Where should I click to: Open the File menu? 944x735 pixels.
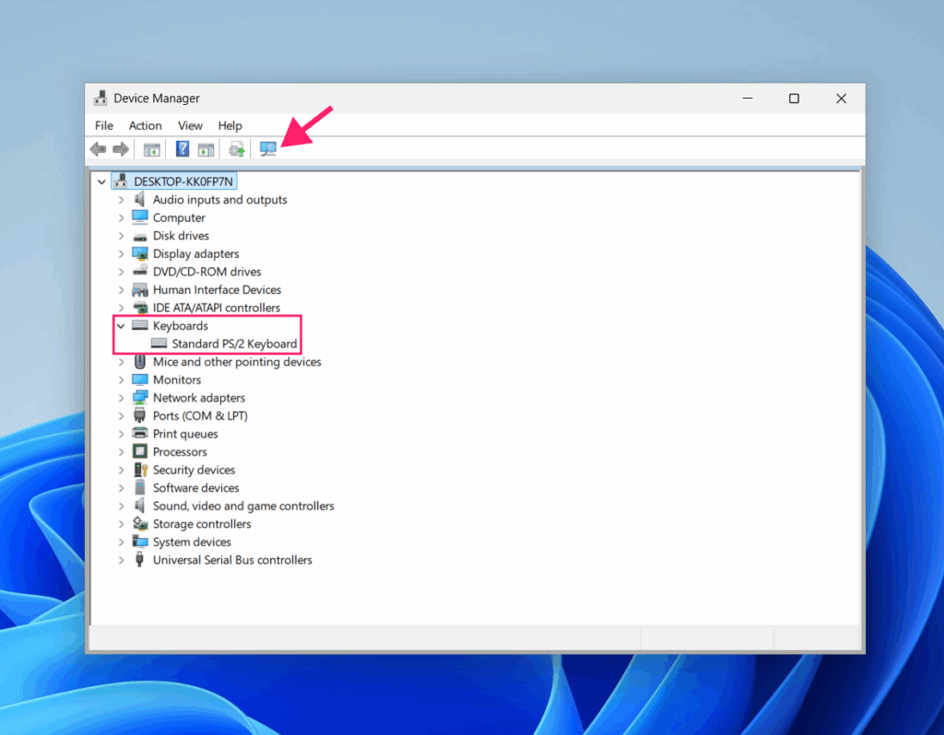pyautogui.click(x=103, y=125)
